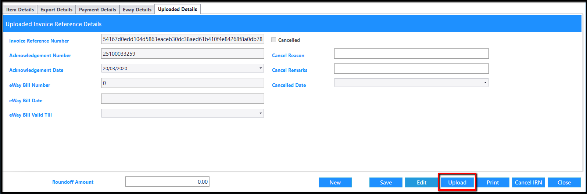Click the Close button
The width and height of the screenshot is (587, 194).
(x=564, y=182)
